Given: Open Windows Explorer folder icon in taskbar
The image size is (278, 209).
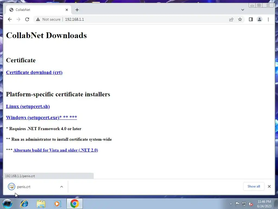Looking at the screenshot, I should (x=41, y=204).
